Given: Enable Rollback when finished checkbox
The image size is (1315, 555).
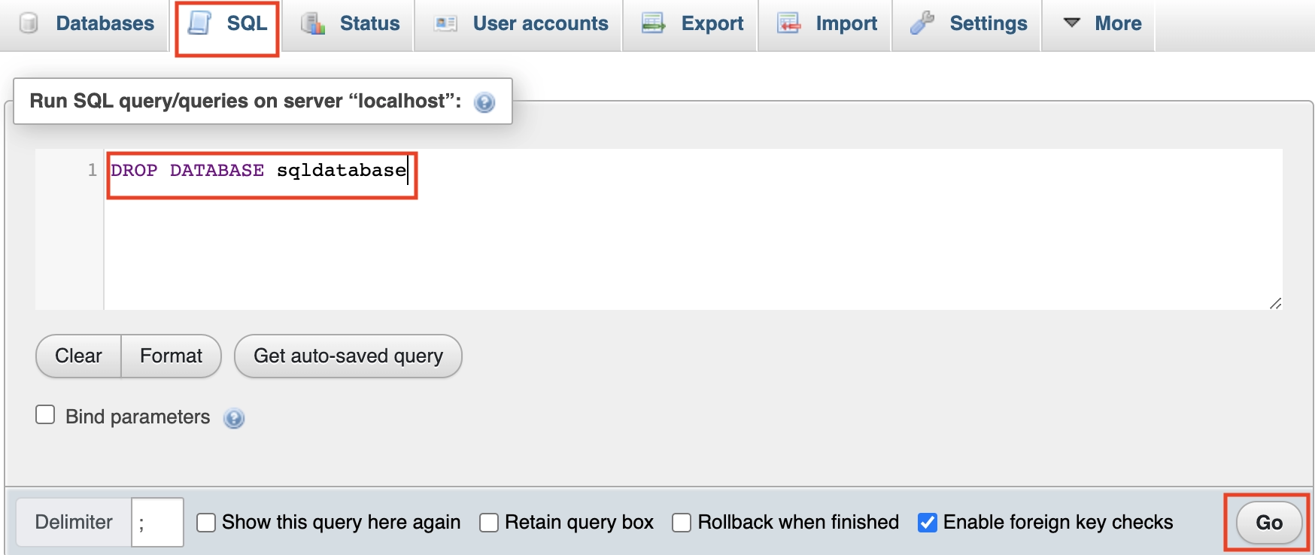Looking at the screenshot, I should click(x=682, y=523).
